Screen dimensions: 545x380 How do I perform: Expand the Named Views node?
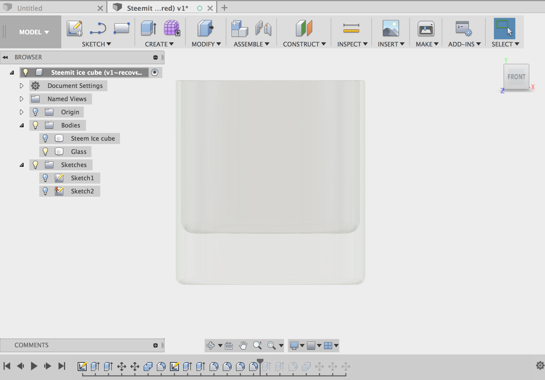(21, 99)
